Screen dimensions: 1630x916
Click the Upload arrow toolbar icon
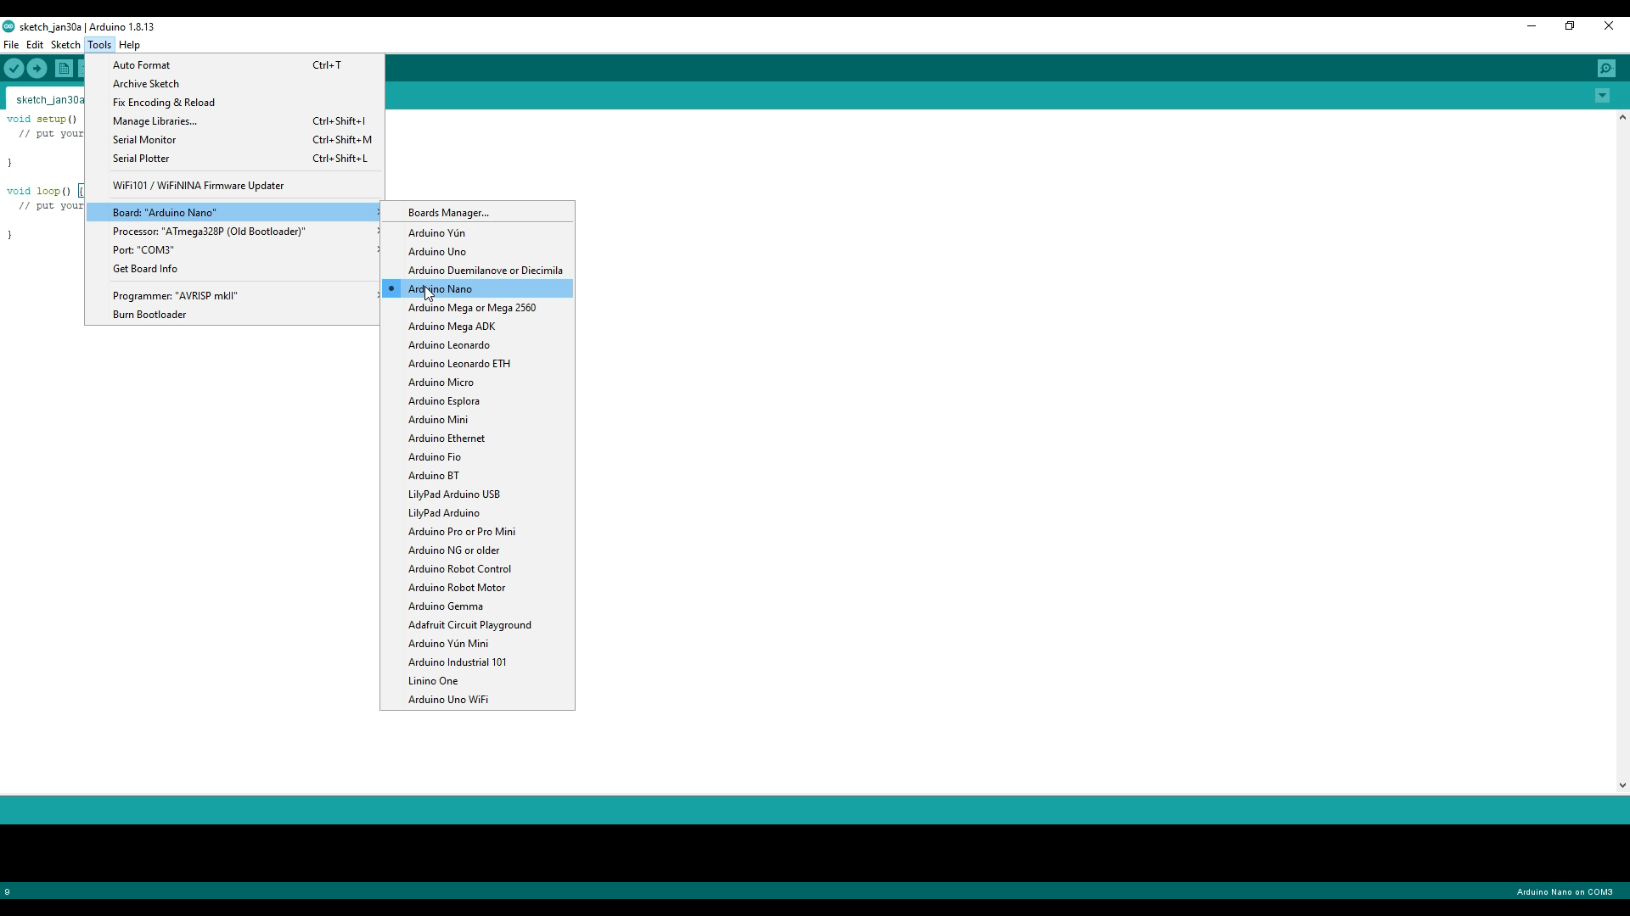click(37, 69)
